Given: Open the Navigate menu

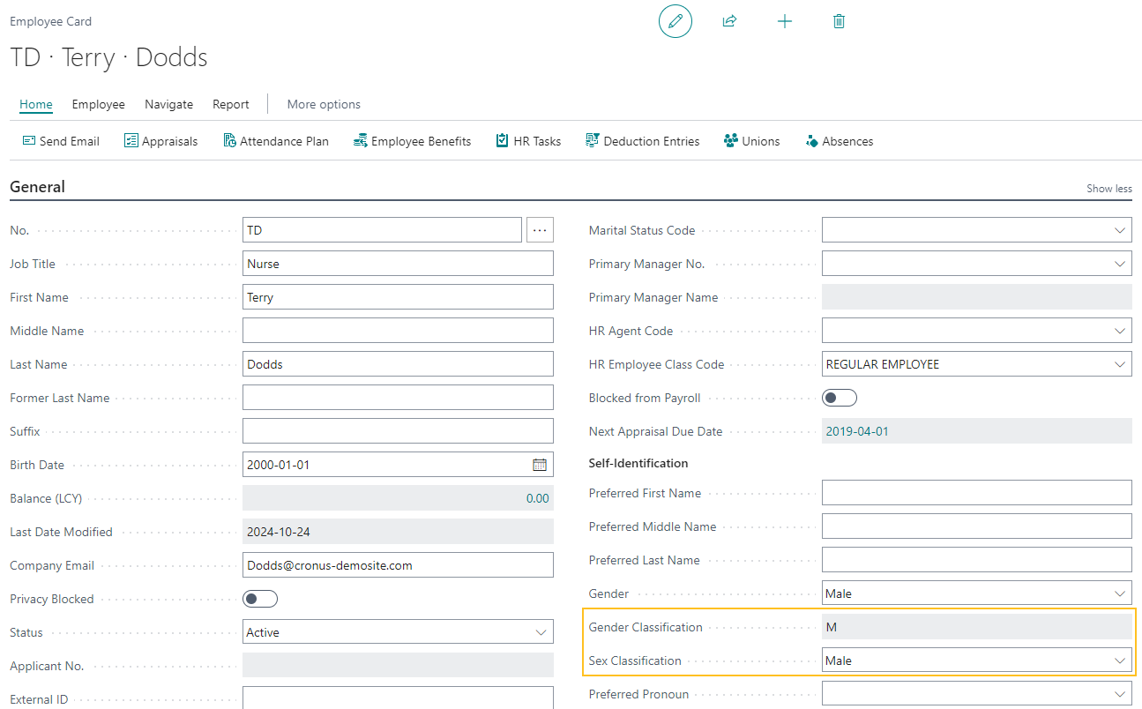Looking at the screenshot, I should pos(168,104).
